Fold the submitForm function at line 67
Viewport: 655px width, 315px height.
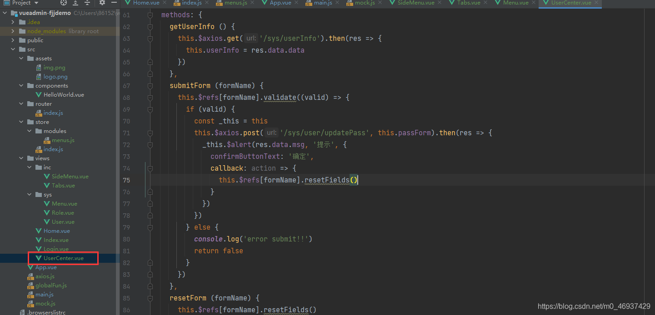coord(150,86)
